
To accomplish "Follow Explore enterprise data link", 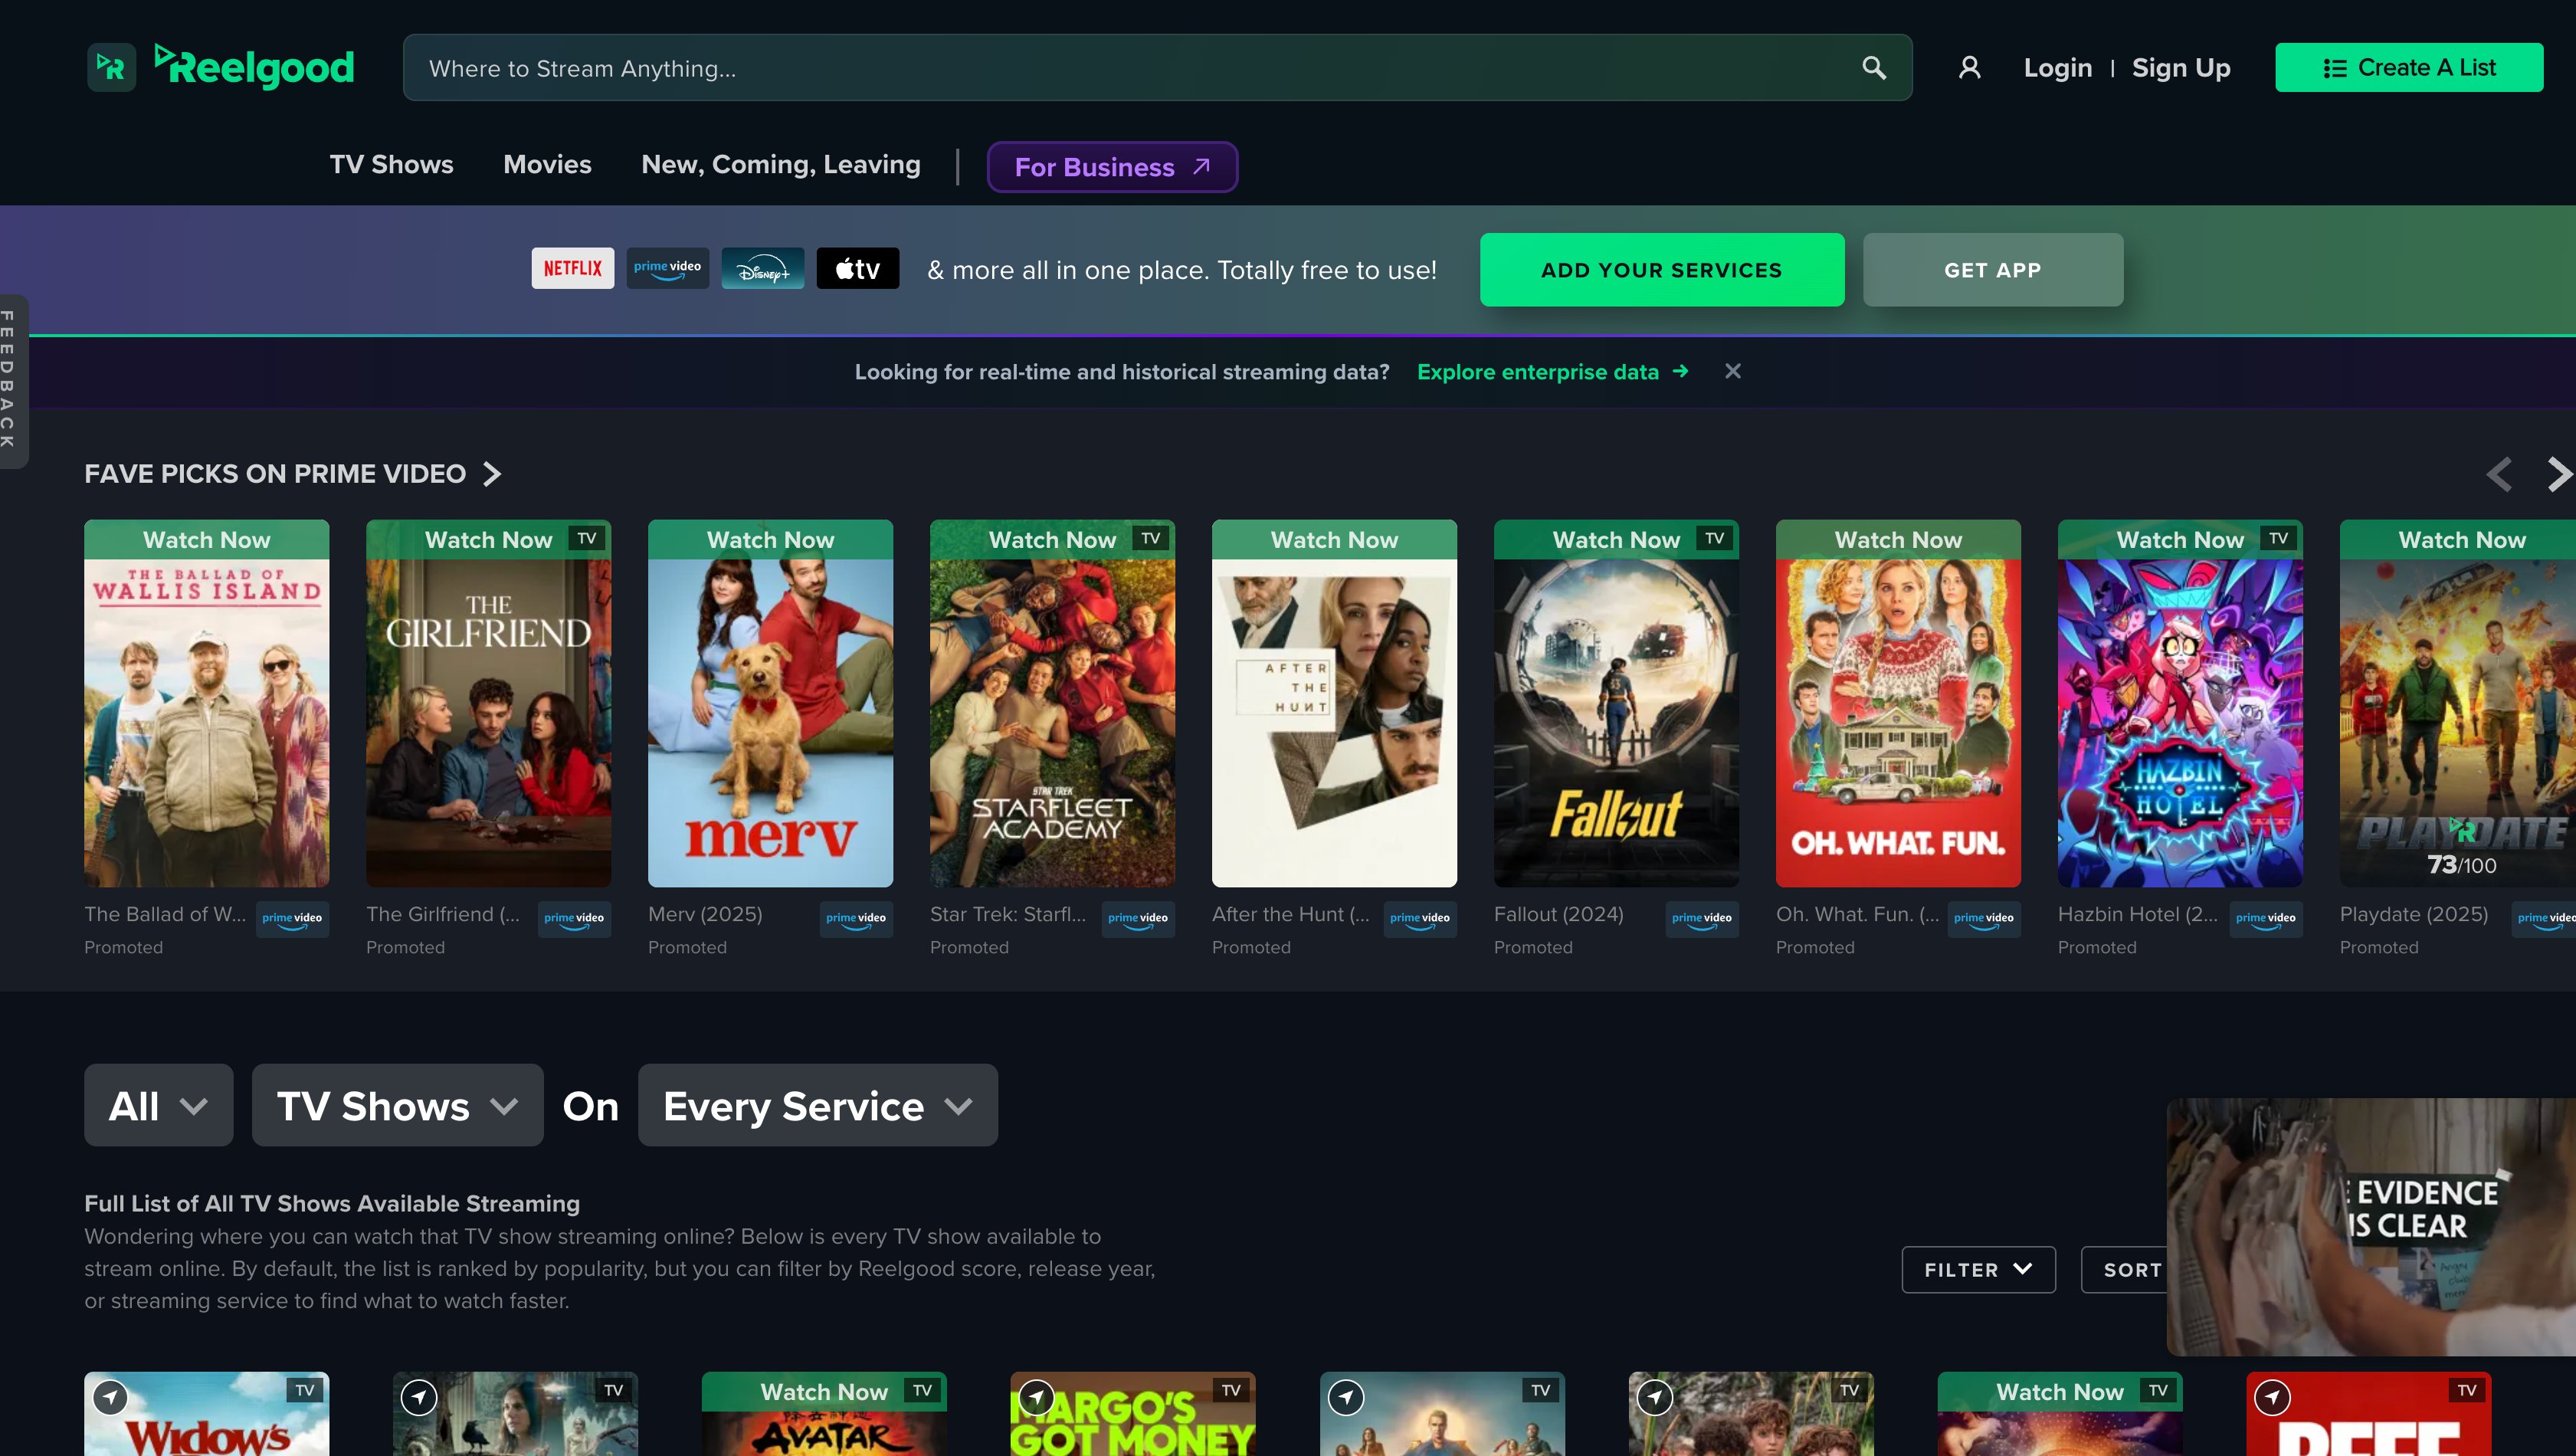I will click(x=1553, y=372).
